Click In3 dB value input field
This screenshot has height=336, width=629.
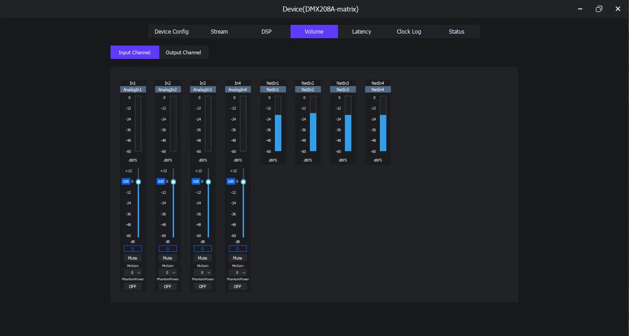click(203, 249)
